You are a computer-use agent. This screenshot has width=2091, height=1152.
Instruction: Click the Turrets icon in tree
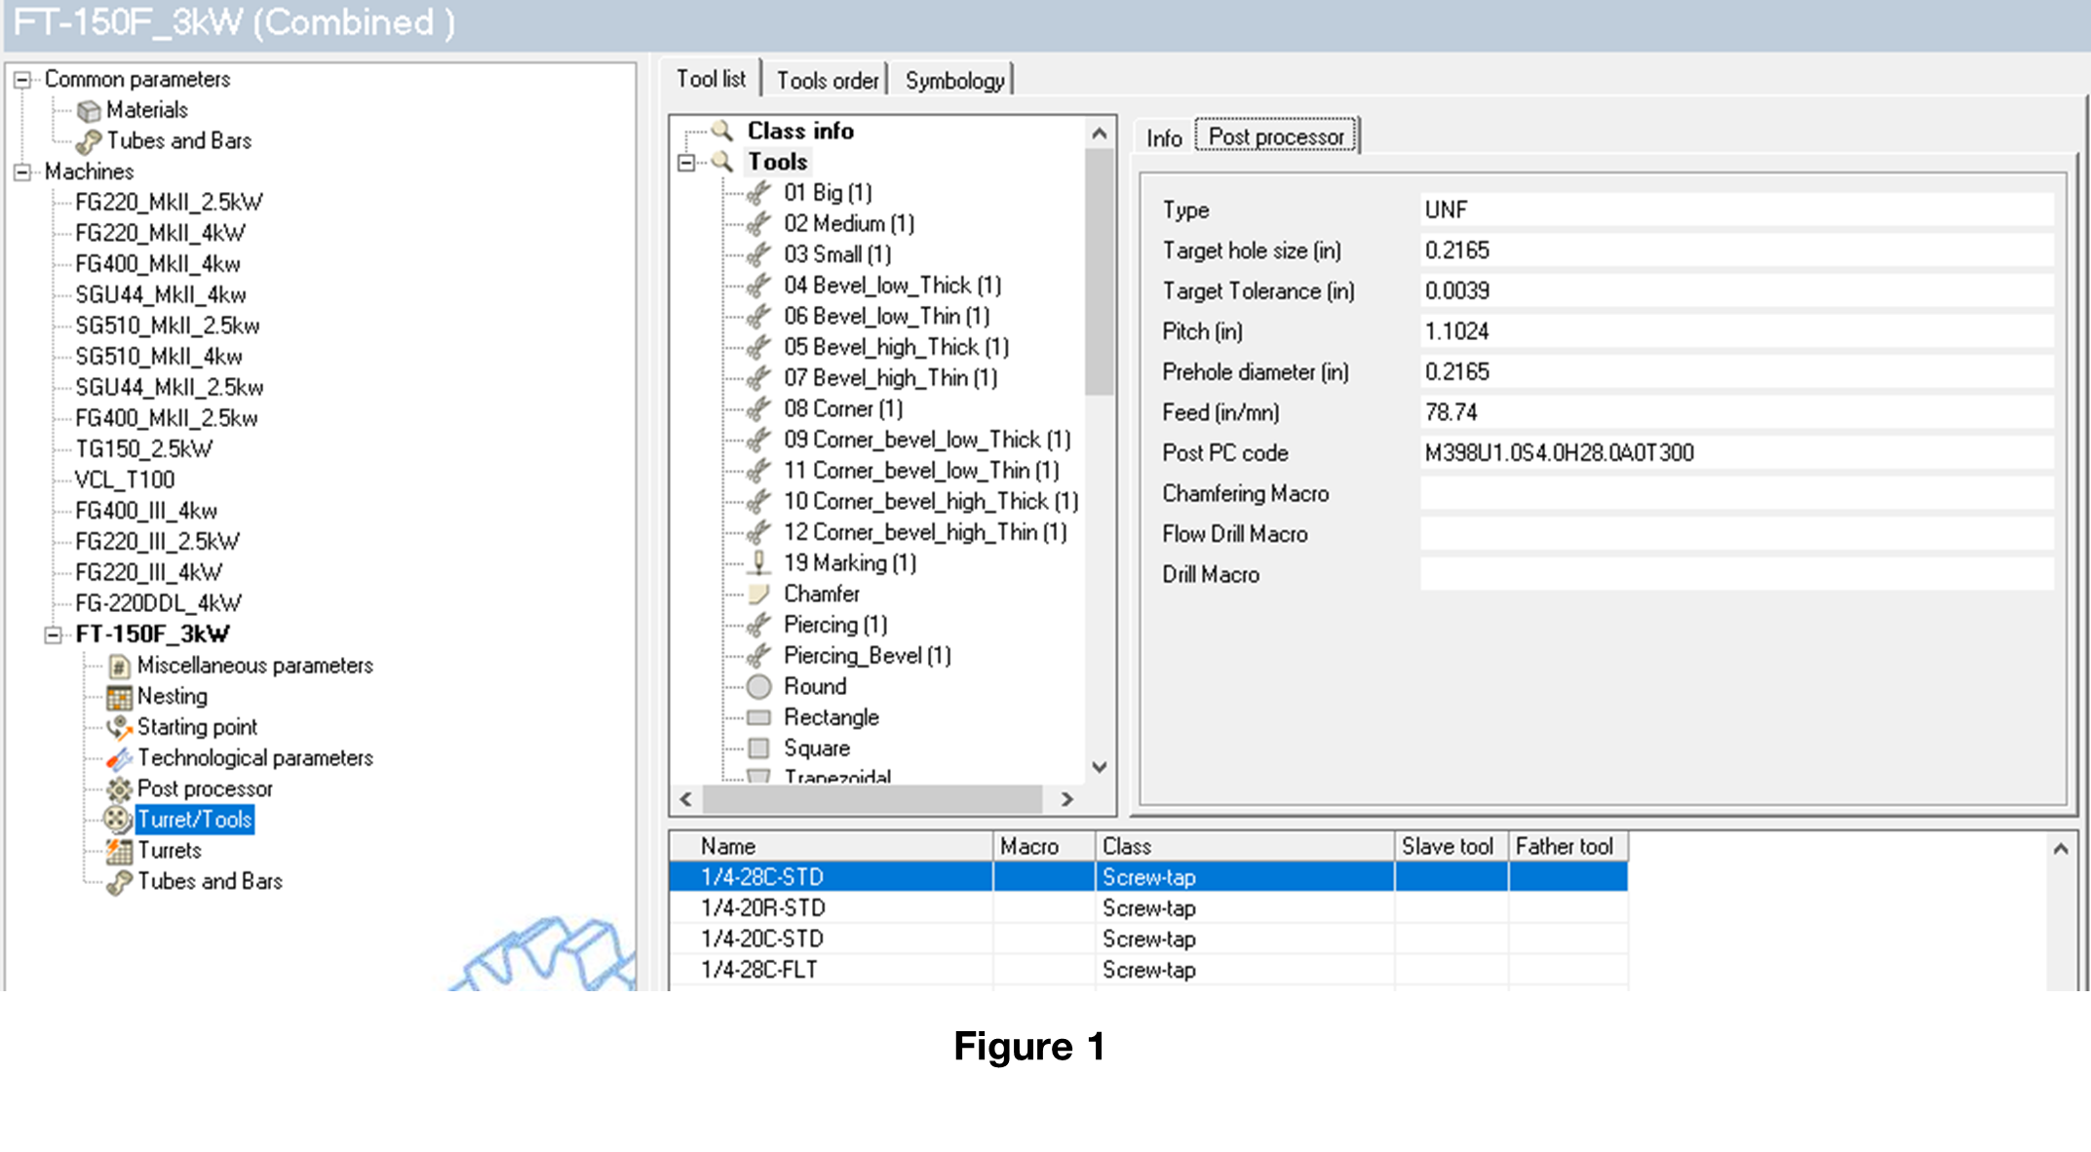pyautogui.click(x=119, y=851)
